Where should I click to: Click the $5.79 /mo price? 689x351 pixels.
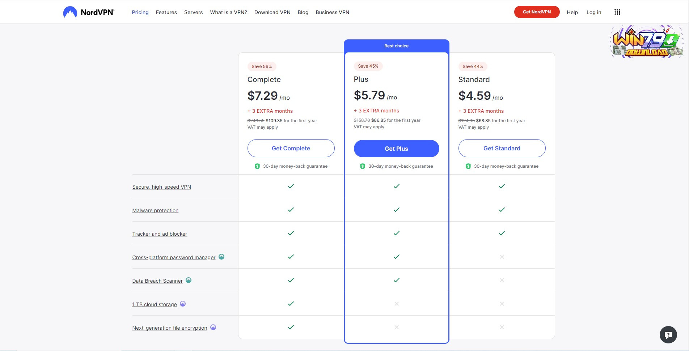(x=375, y=95)
